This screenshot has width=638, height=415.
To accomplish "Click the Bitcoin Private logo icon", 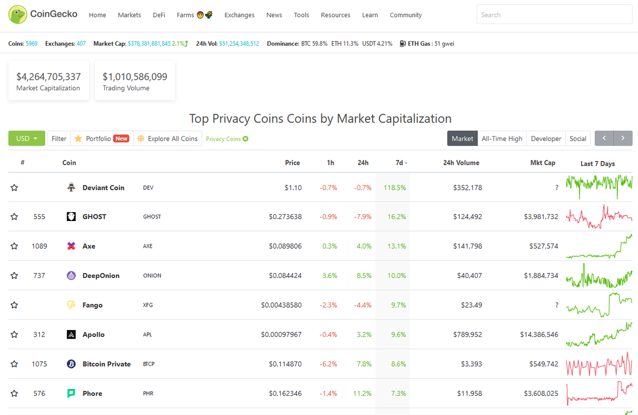I will (71, 364).
